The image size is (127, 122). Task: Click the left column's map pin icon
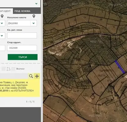[x=2, y=16]
